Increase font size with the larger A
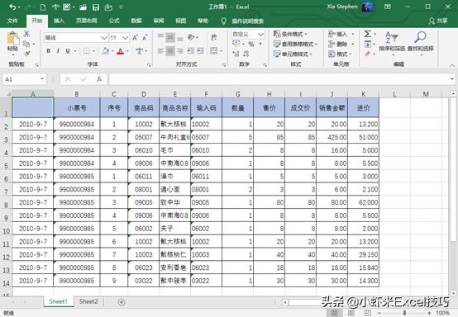The height and width of the screenshot is (317, 458). point(135,38)
